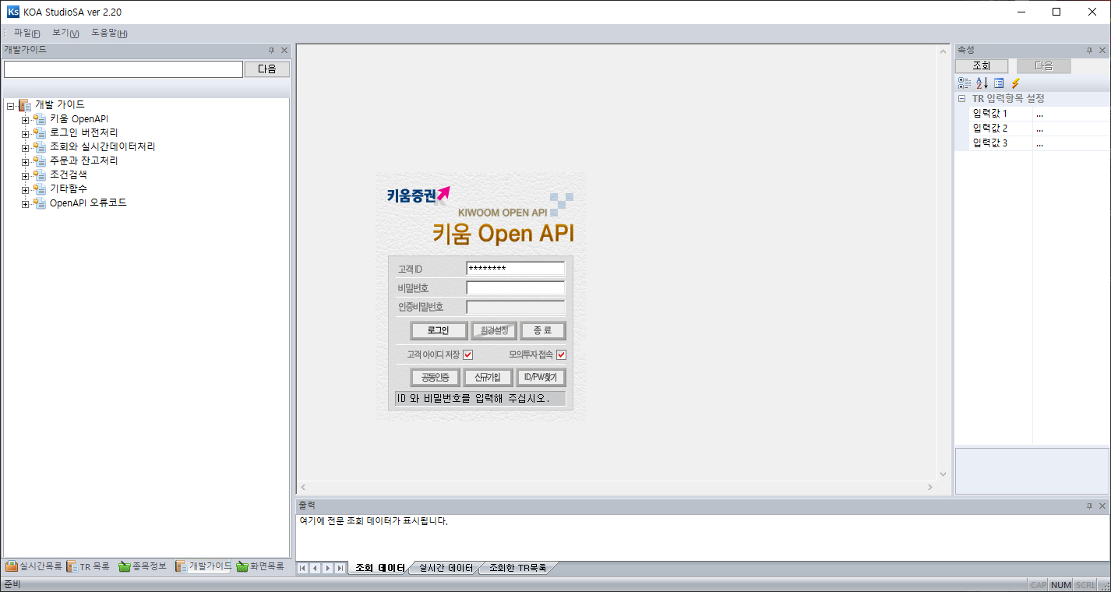
Task: Click 로그인 button
Action: pos(439,330)
